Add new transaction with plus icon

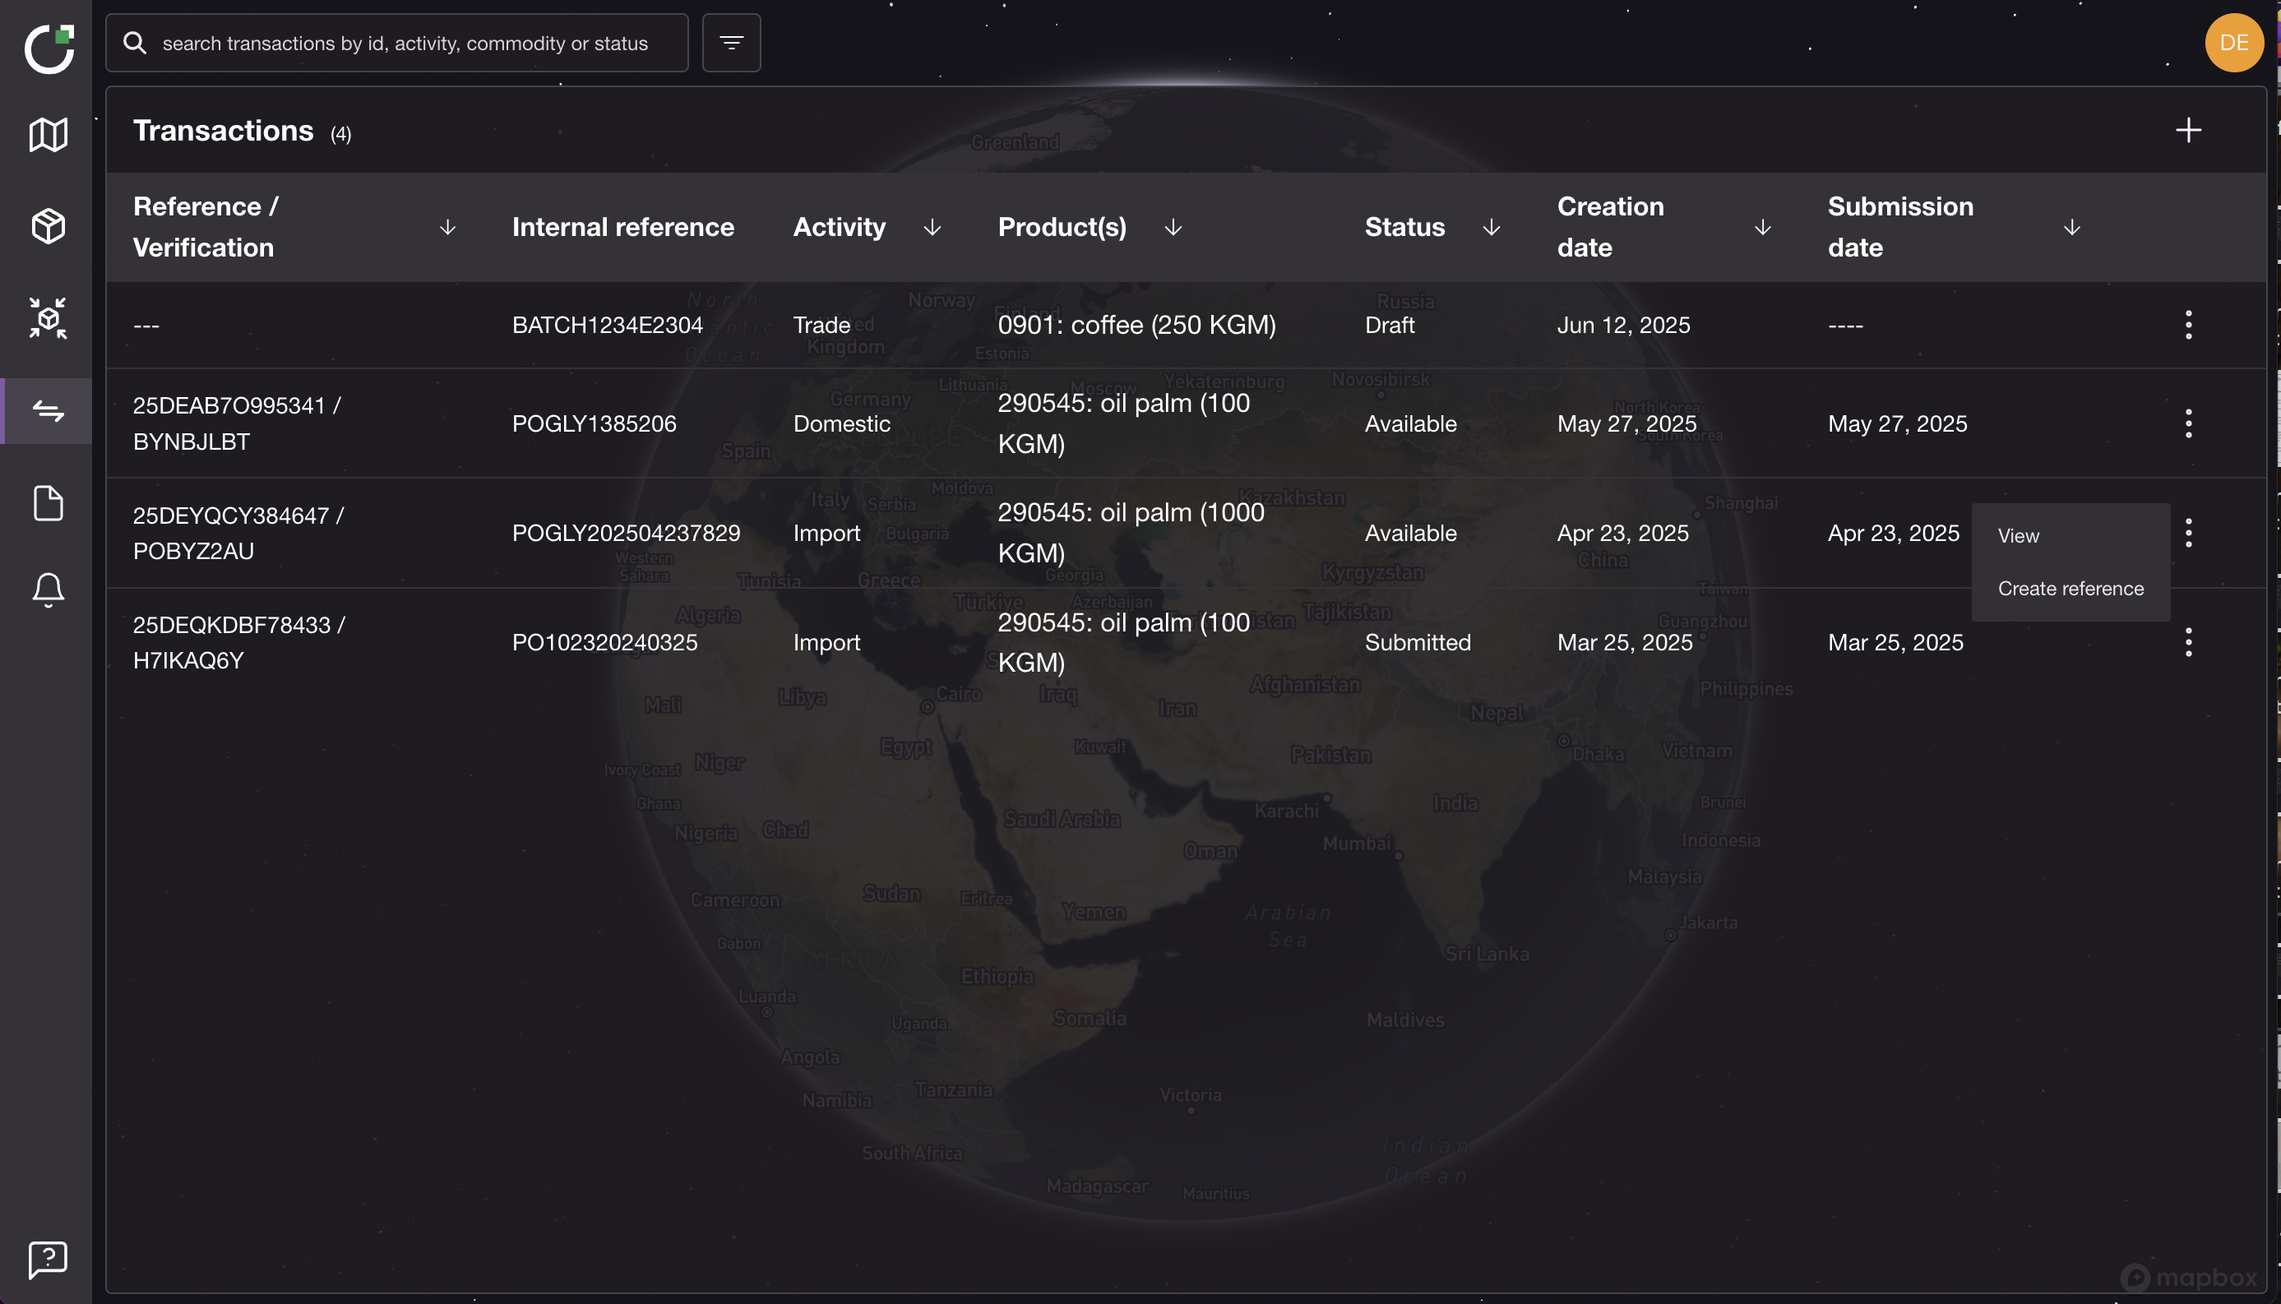click(2188, 131)
